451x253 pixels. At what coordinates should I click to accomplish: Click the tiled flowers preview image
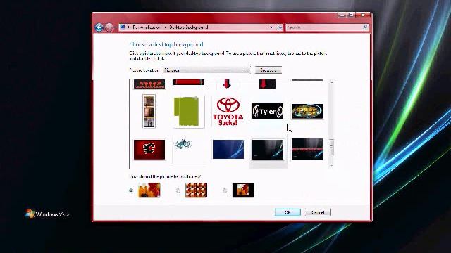pos(196,190)
